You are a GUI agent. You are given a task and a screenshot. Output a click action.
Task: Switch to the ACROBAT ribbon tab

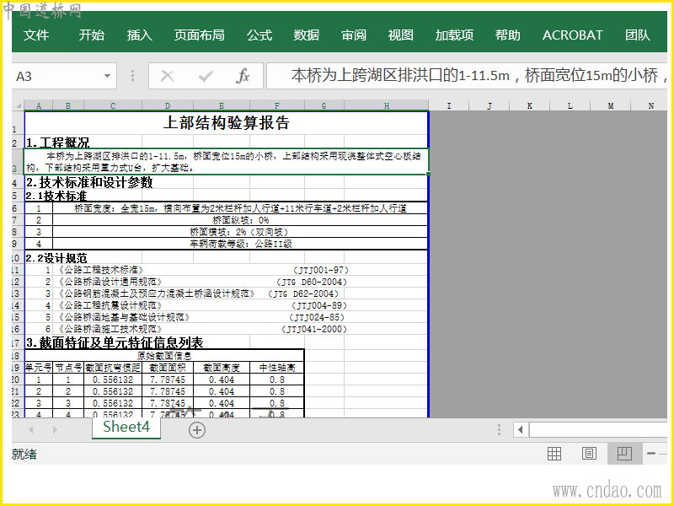(x=573, y=35)
